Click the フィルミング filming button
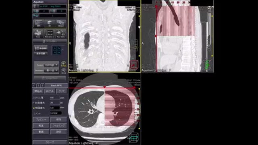 pos(59,126)
